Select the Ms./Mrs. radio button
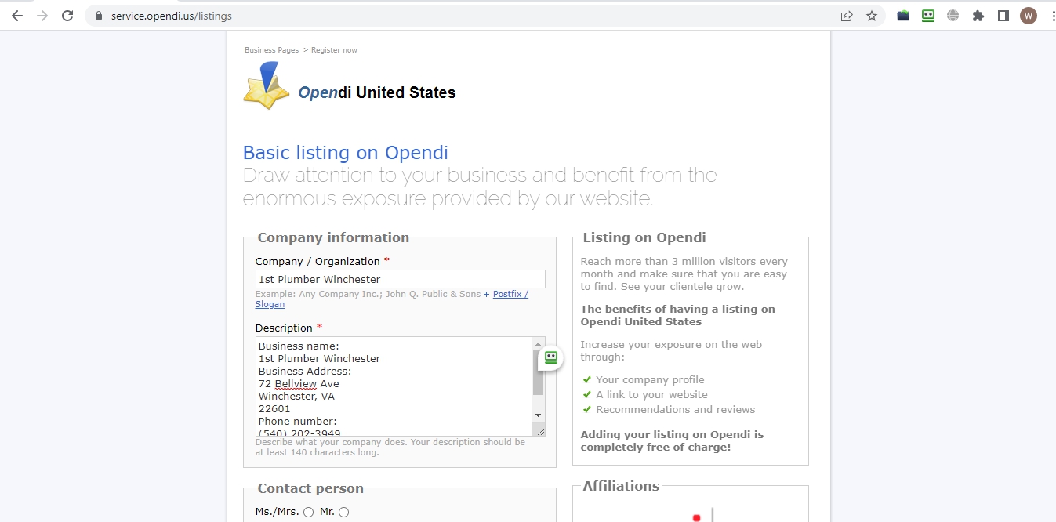 (308, 512)
